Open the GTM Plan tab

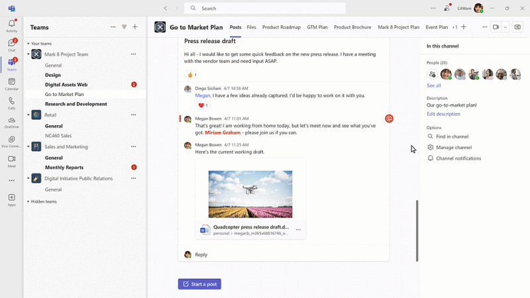coord(317,27)
